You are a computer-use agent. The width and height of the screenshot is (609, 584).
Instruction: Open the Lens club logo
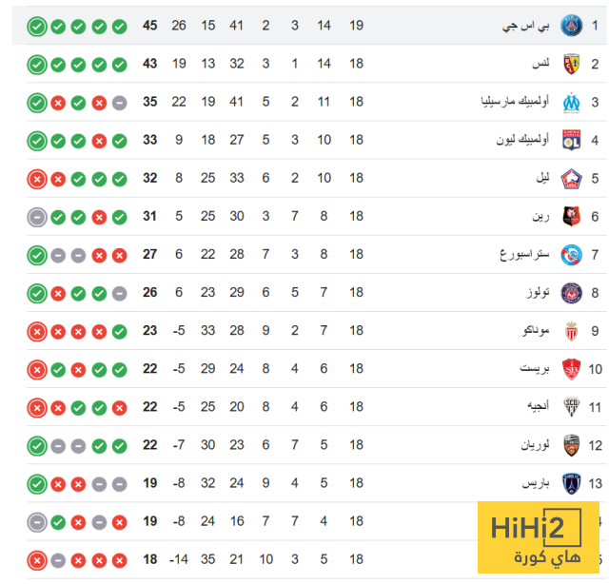(x=572, y=64)
